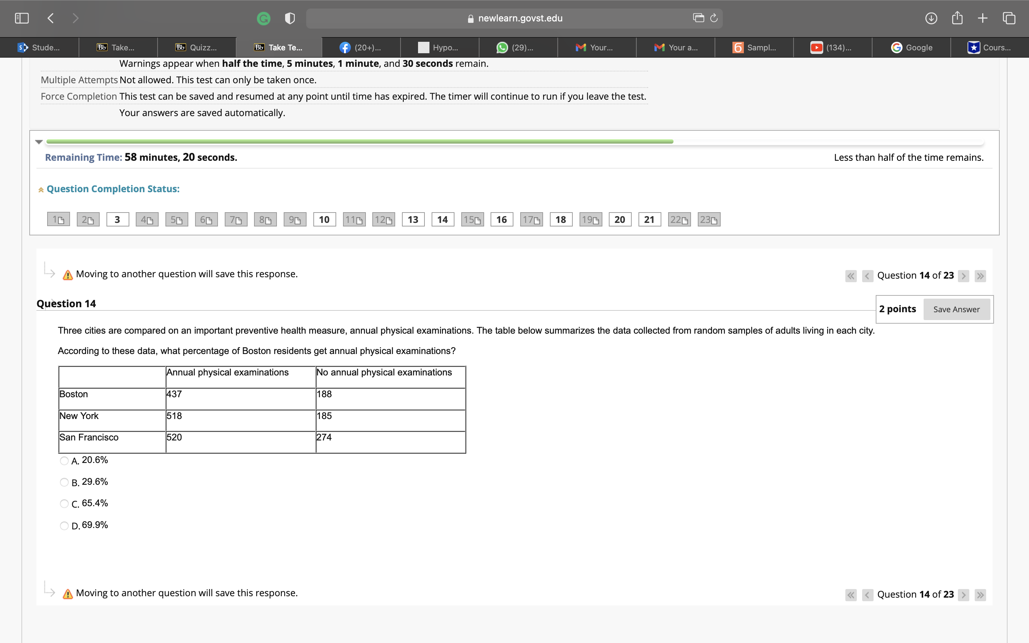The image size is (1029, 643).
Task: Choose answer D. 69.9%
Action: (x=64, y=526)
